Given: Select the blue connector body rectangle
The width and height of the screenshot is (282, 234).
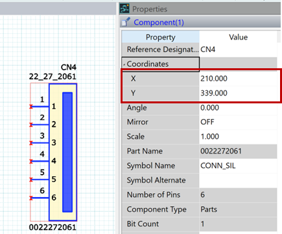Looking at the screenshot, I should 67,152.
